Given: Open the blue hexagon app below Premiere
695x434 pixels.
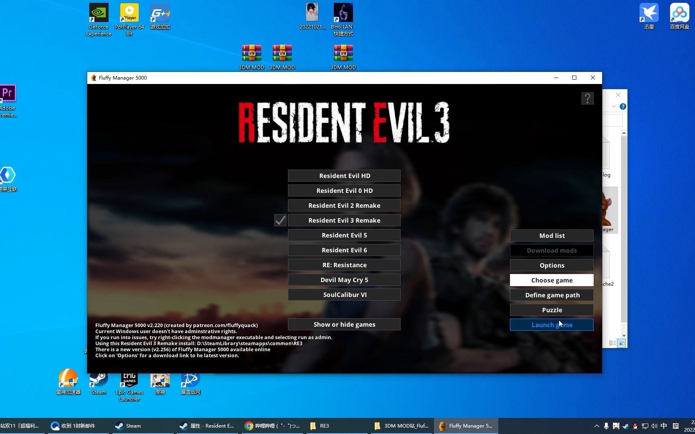Looking at the screenshot, I should 8,178.
